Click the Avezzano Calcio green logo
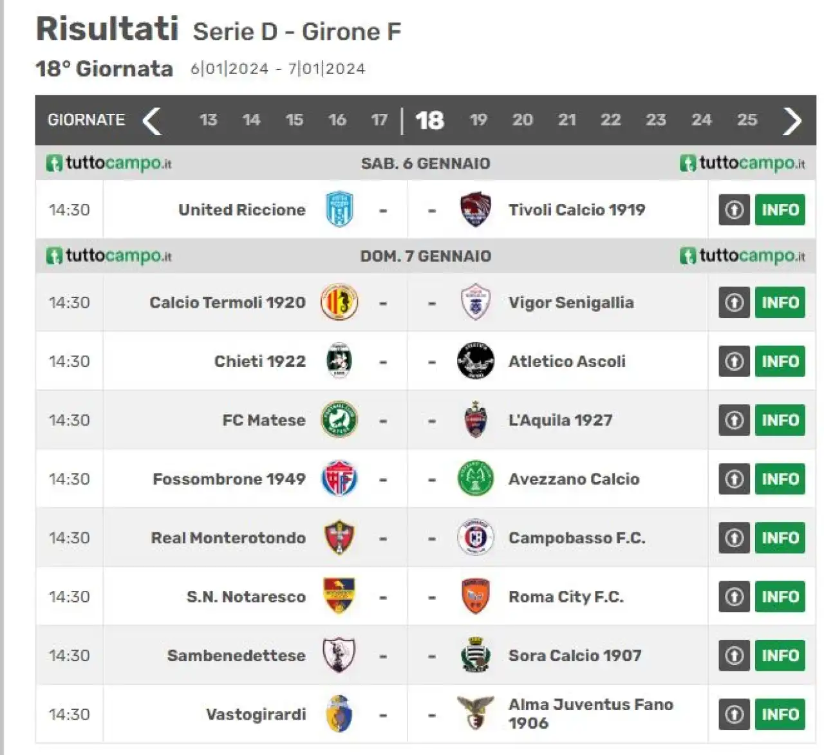 pos(475,479)
